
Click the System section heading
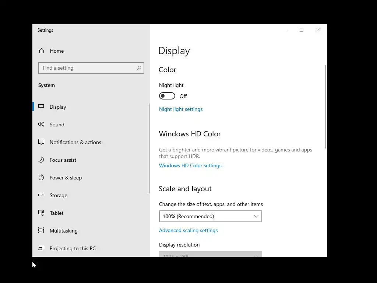47,85
